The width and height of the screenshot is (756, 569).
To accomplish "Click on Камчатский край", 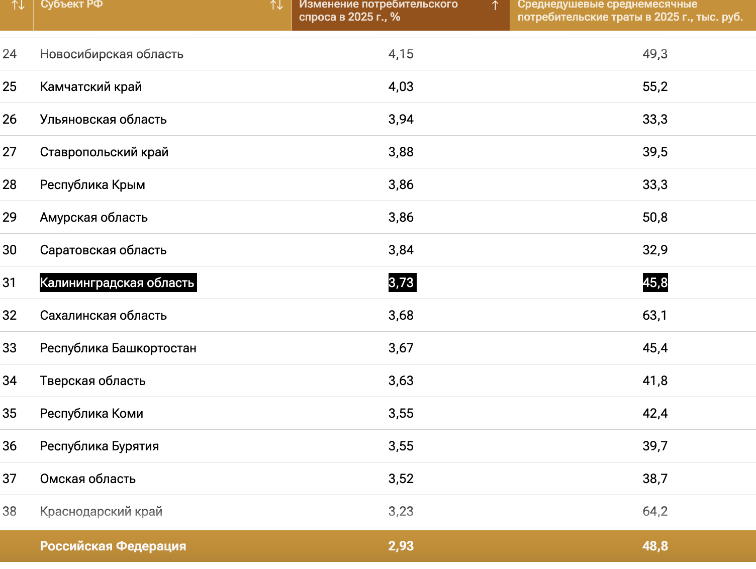I will coord(91,86).
